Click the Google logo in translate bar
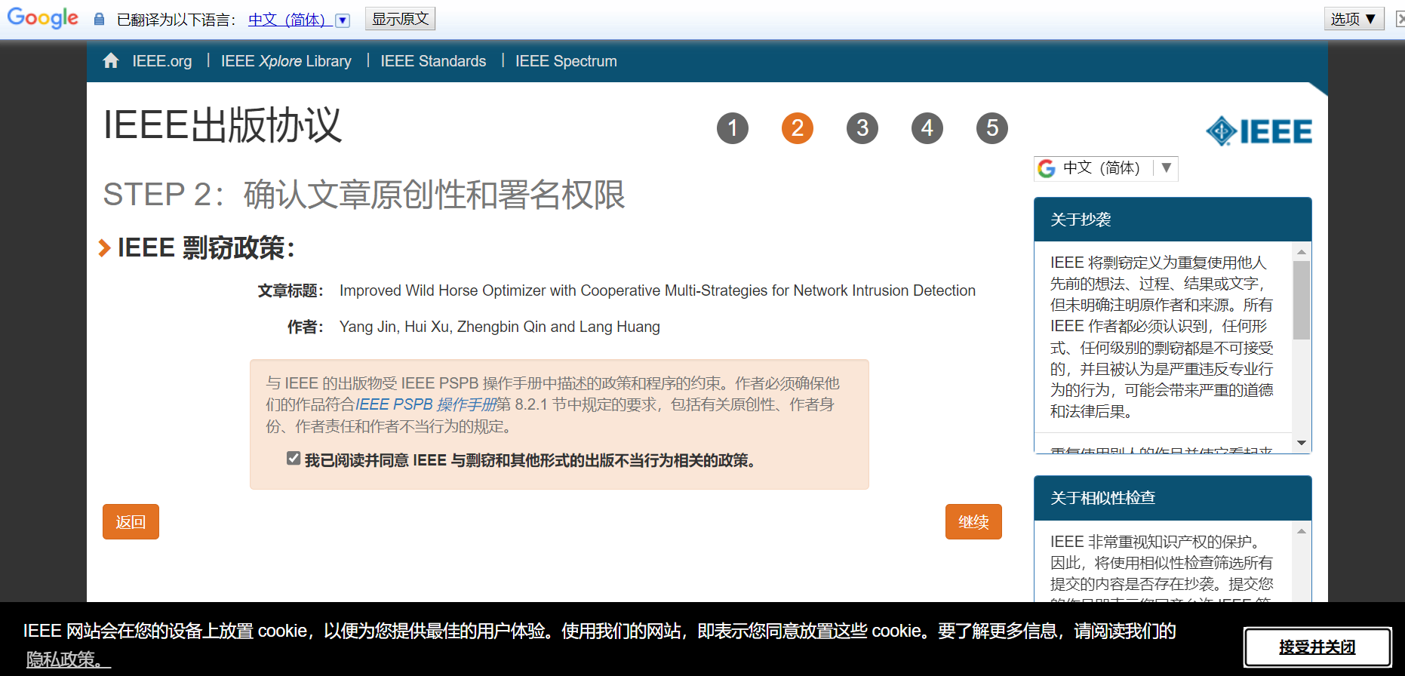The image size is (1405, 676). 42,18
